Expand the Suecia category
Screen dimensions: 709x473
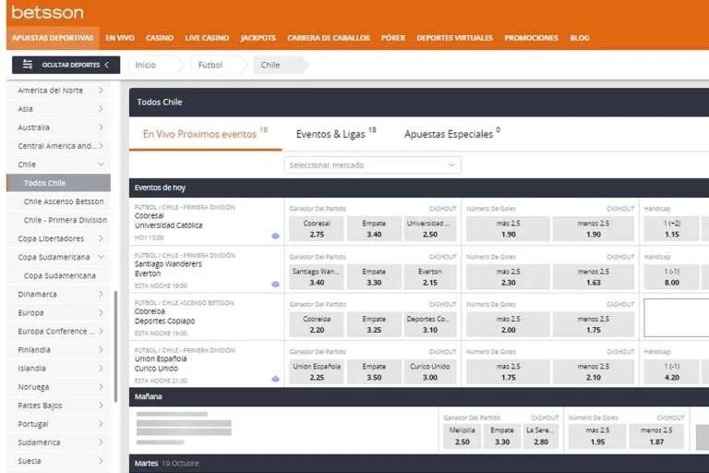pos(59,461)
